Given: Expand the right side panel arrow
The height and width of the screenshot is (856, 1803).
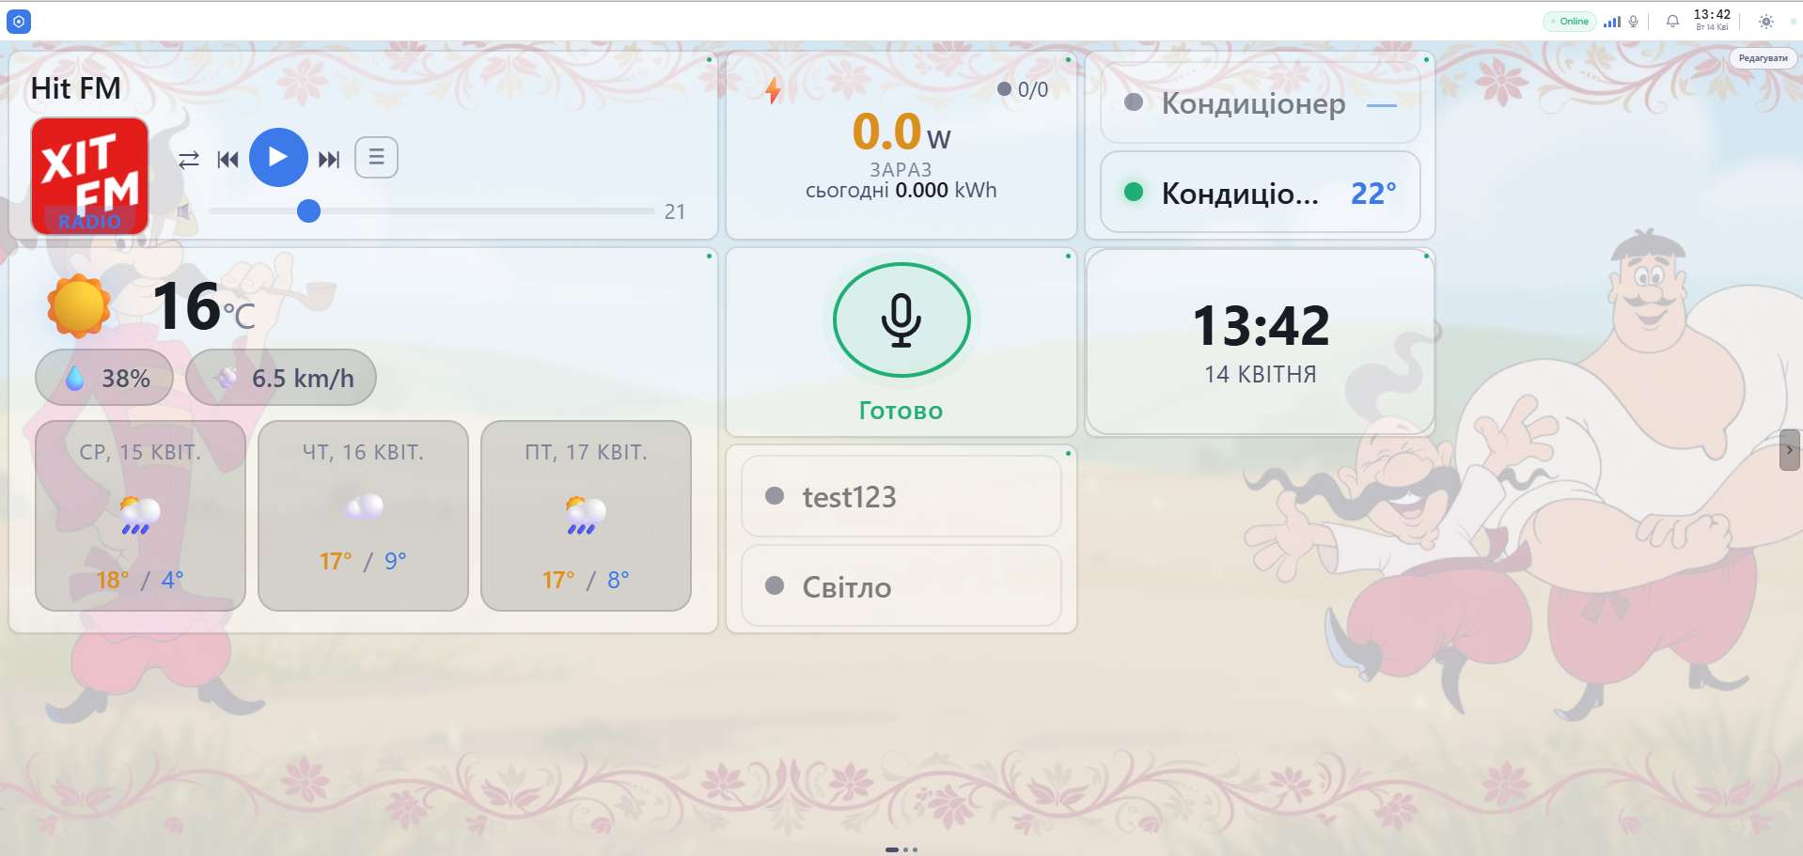Looking at the screenshot, I should (1790, 450).
